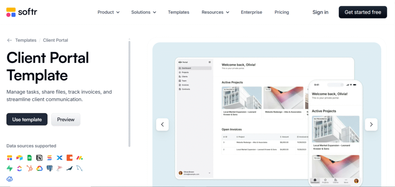395x187 pixels.
Task: Click the left panel vertical scrollbar
Action: 129,92
